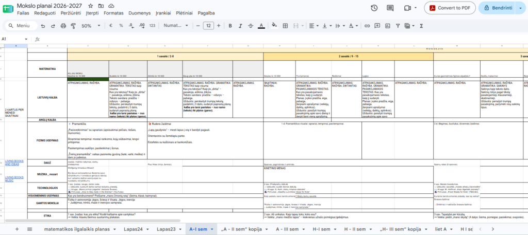Open the text wrapping dropdown

[x=340, y=26]
